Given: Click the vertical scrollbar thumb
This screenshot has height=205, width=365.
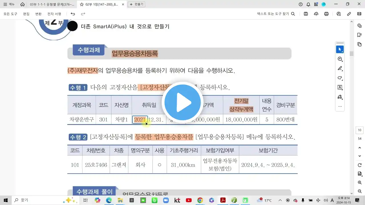Looking at the screenshot, I should tap(352, 54).
